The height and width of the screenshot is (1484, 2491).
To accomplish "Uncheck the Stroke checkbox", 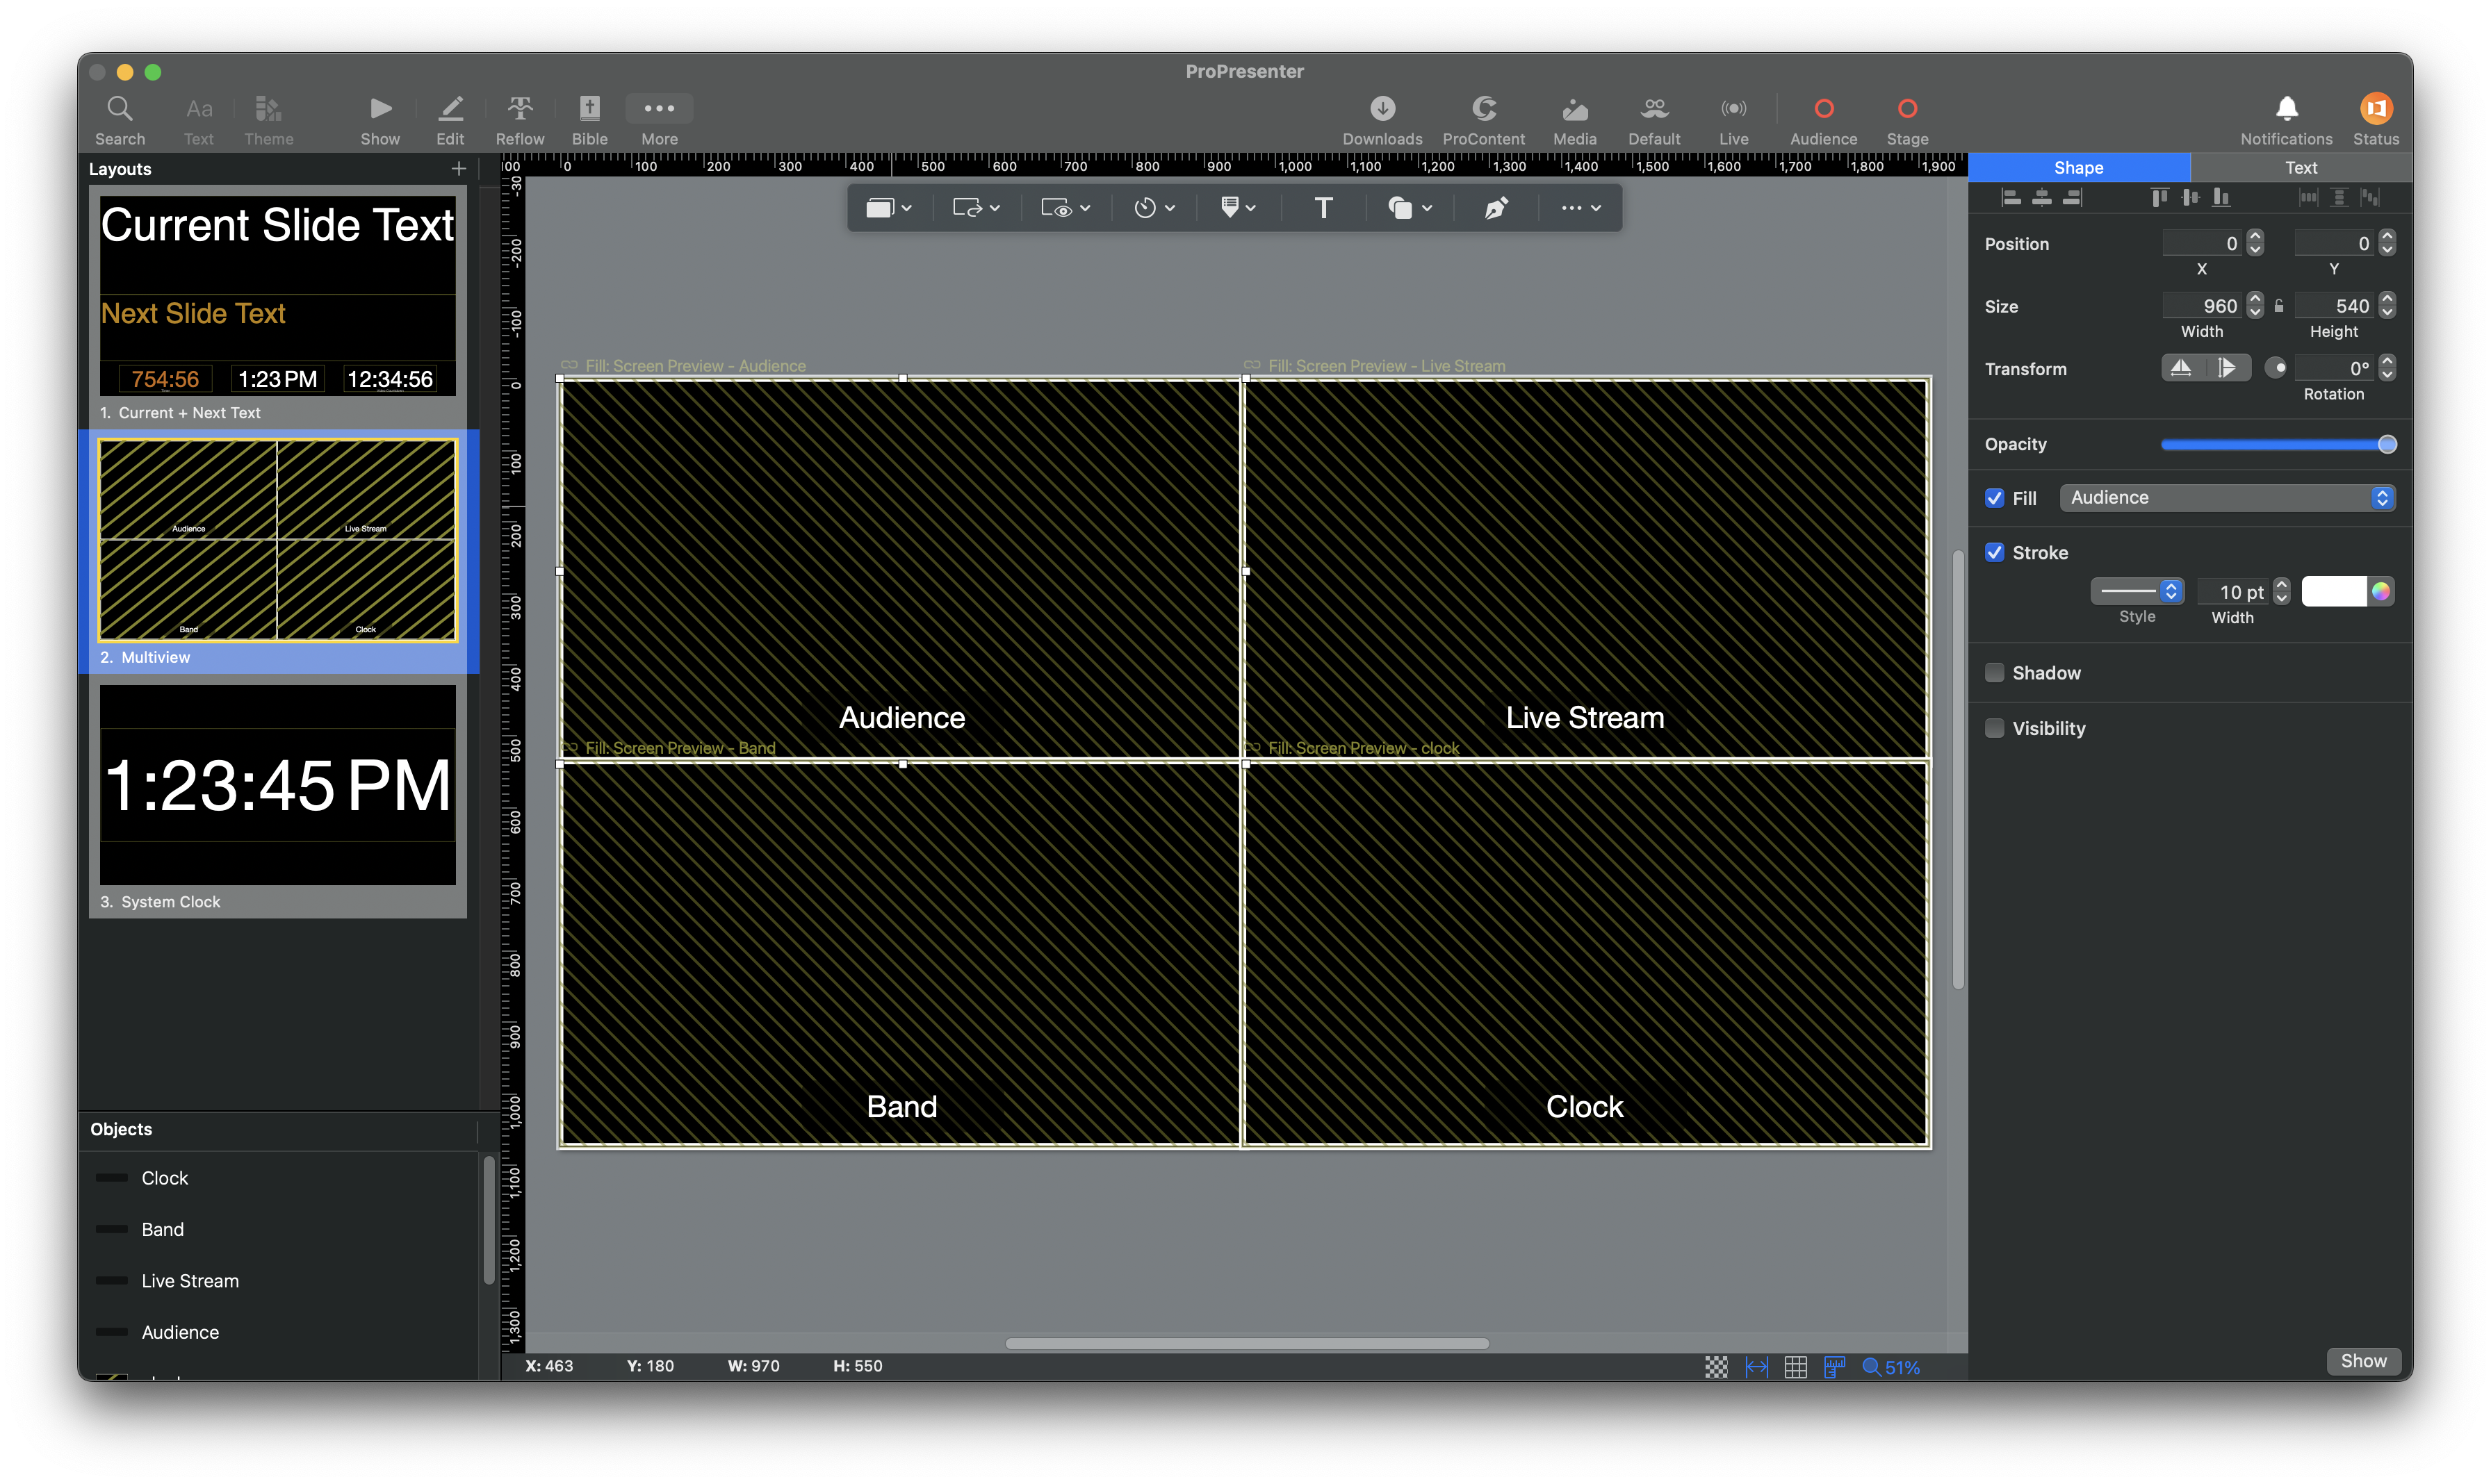I will pyautogui.click(x=1994, y=553).
